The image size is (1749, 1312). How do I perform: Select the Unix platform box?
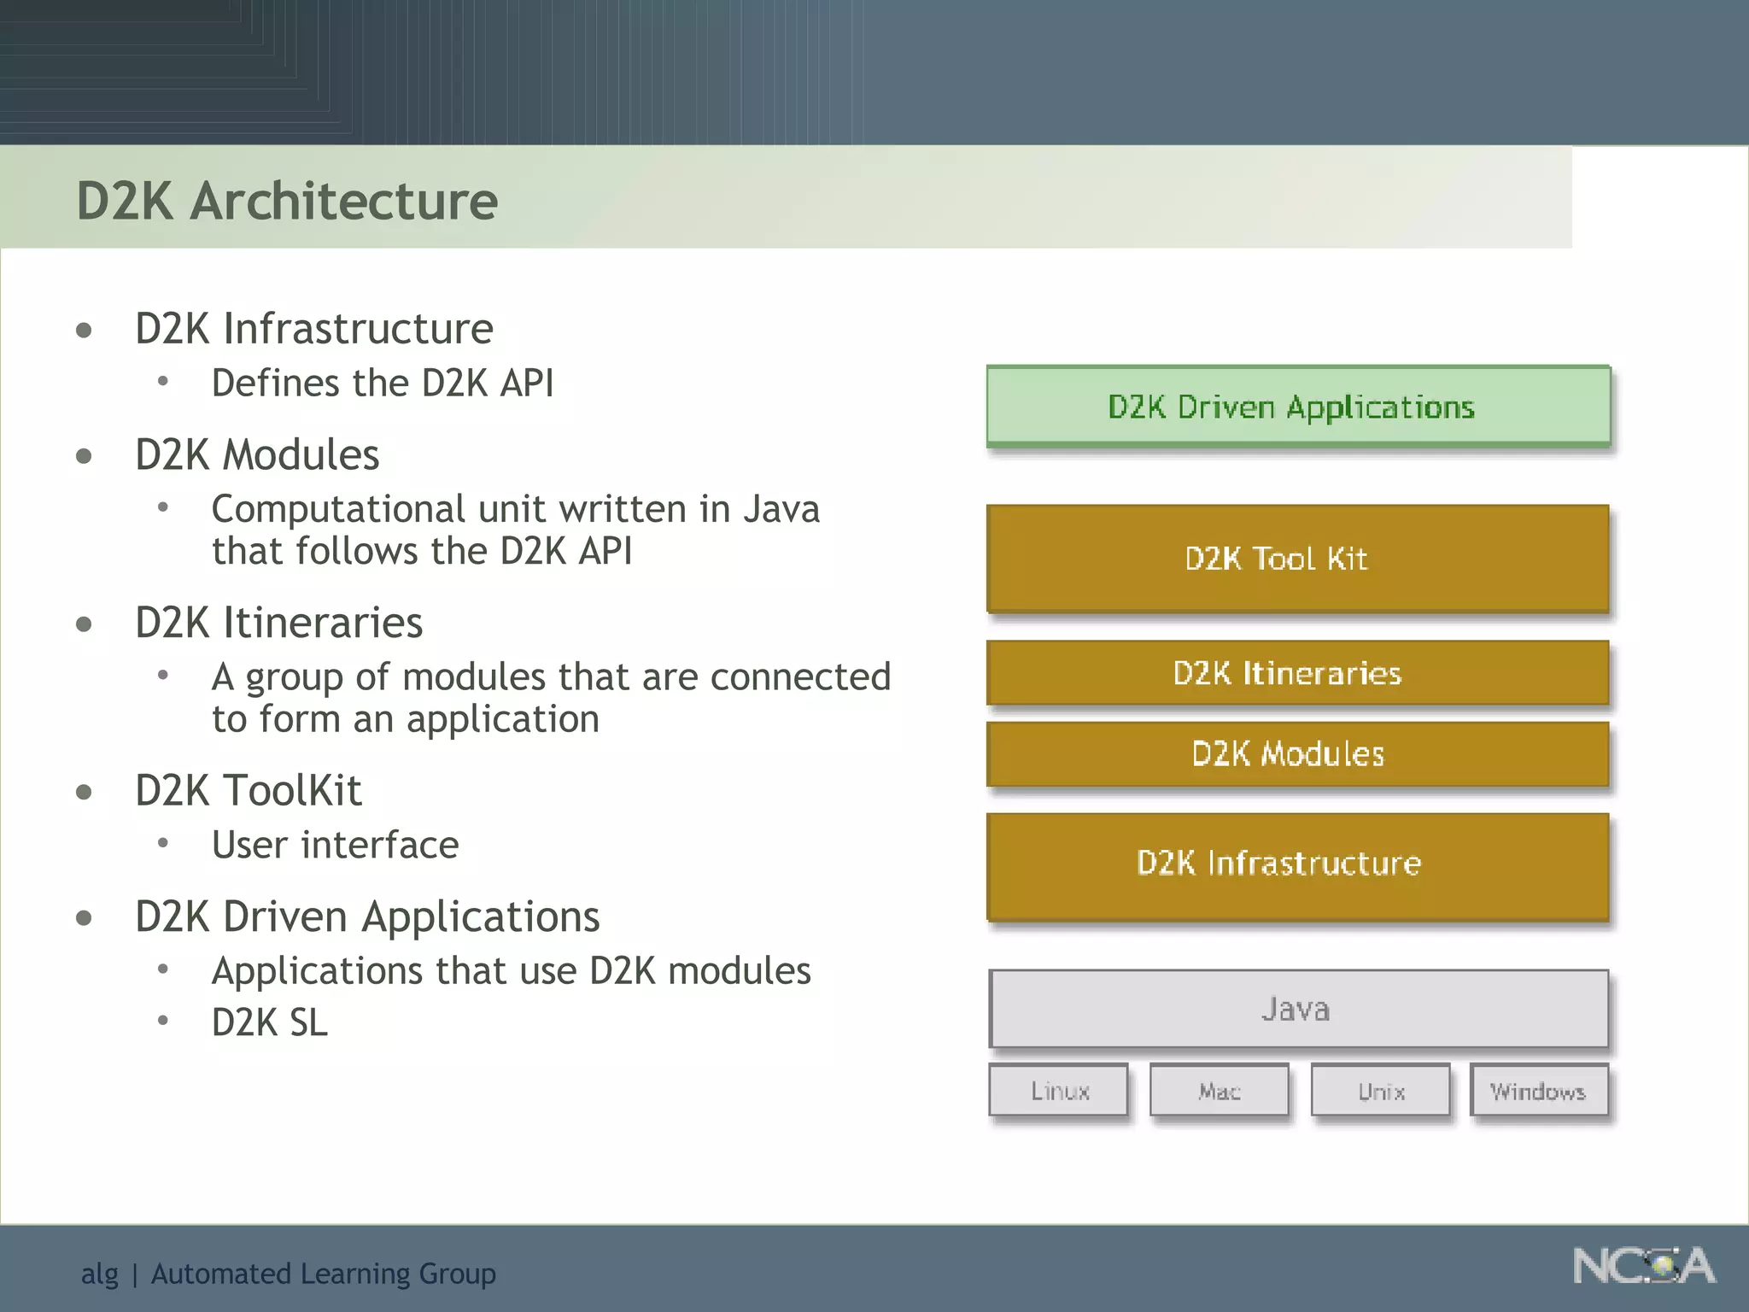tap(1381, 1091)
